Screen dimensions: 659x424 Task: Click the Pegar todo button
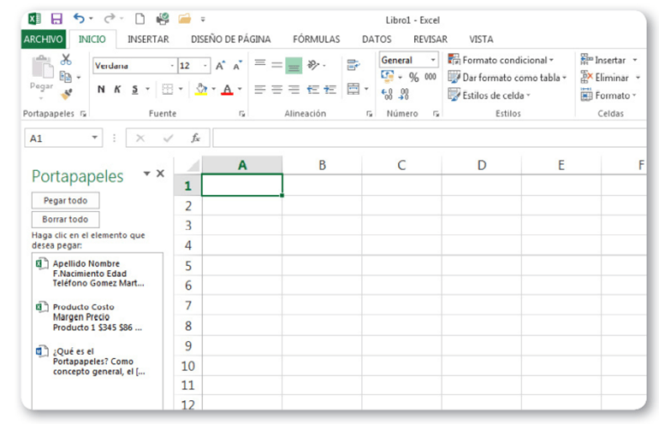(65, 200)
